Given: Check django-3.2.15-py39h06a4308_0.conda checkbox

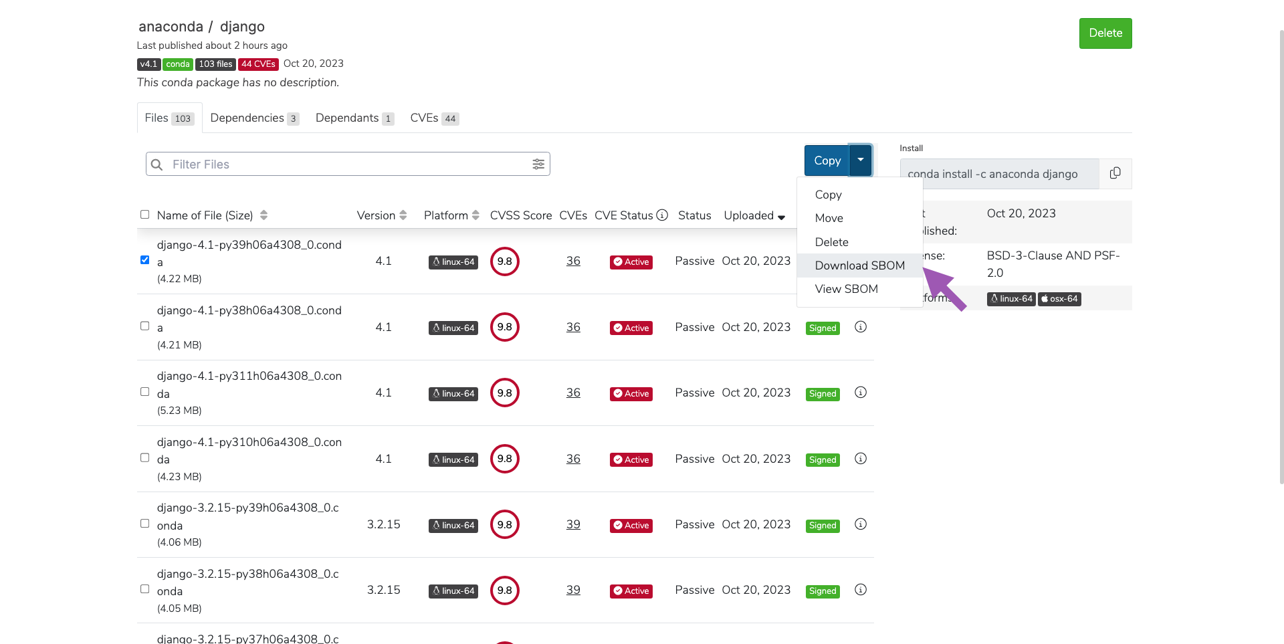Looking at the screenshot, I should click(144, 524).
